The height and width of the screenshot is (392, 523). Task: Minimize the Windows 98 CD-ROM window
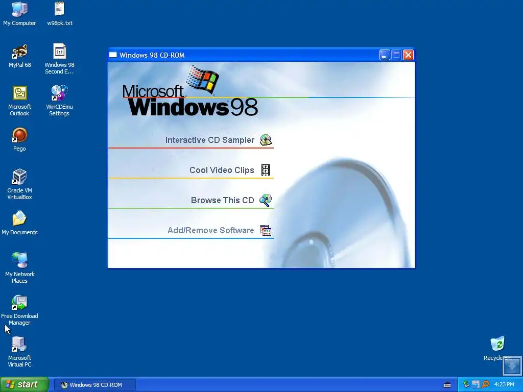click(384, 55)
